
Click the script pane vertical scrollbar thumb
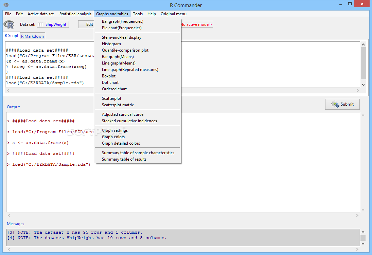click(x=363, y=63)
